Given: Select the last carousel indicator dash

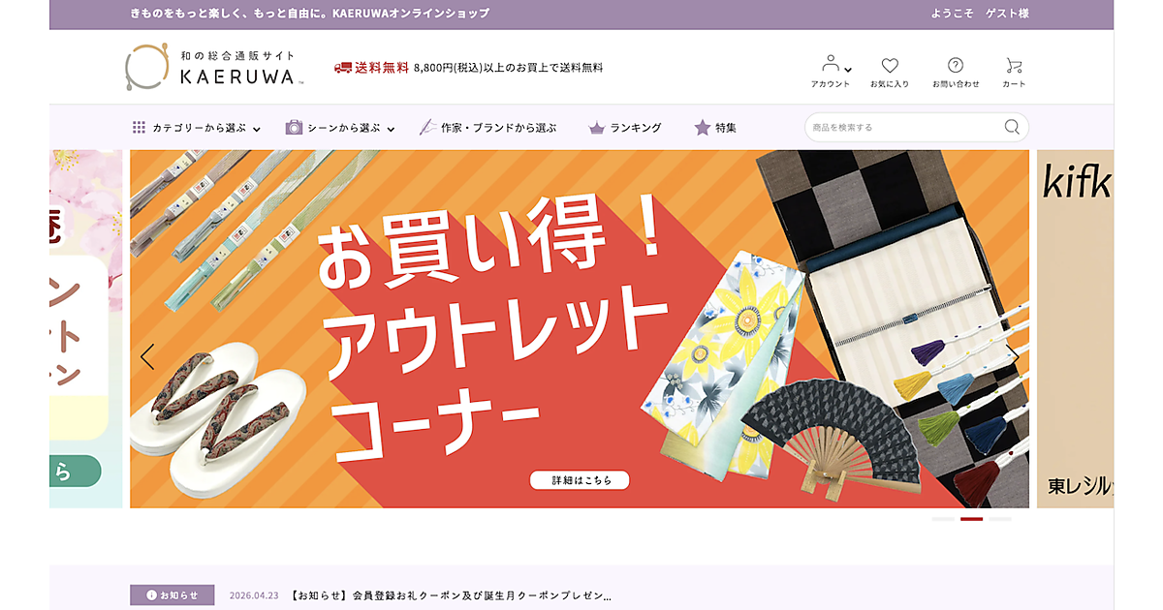Looking at the screenshot, I should click(x=1000, y=519).
